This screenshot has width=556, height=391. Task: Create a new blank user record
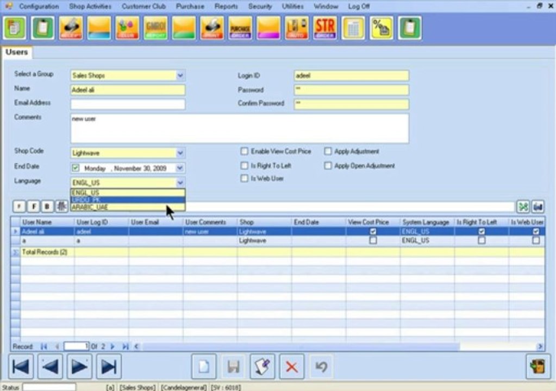(204, 366)
